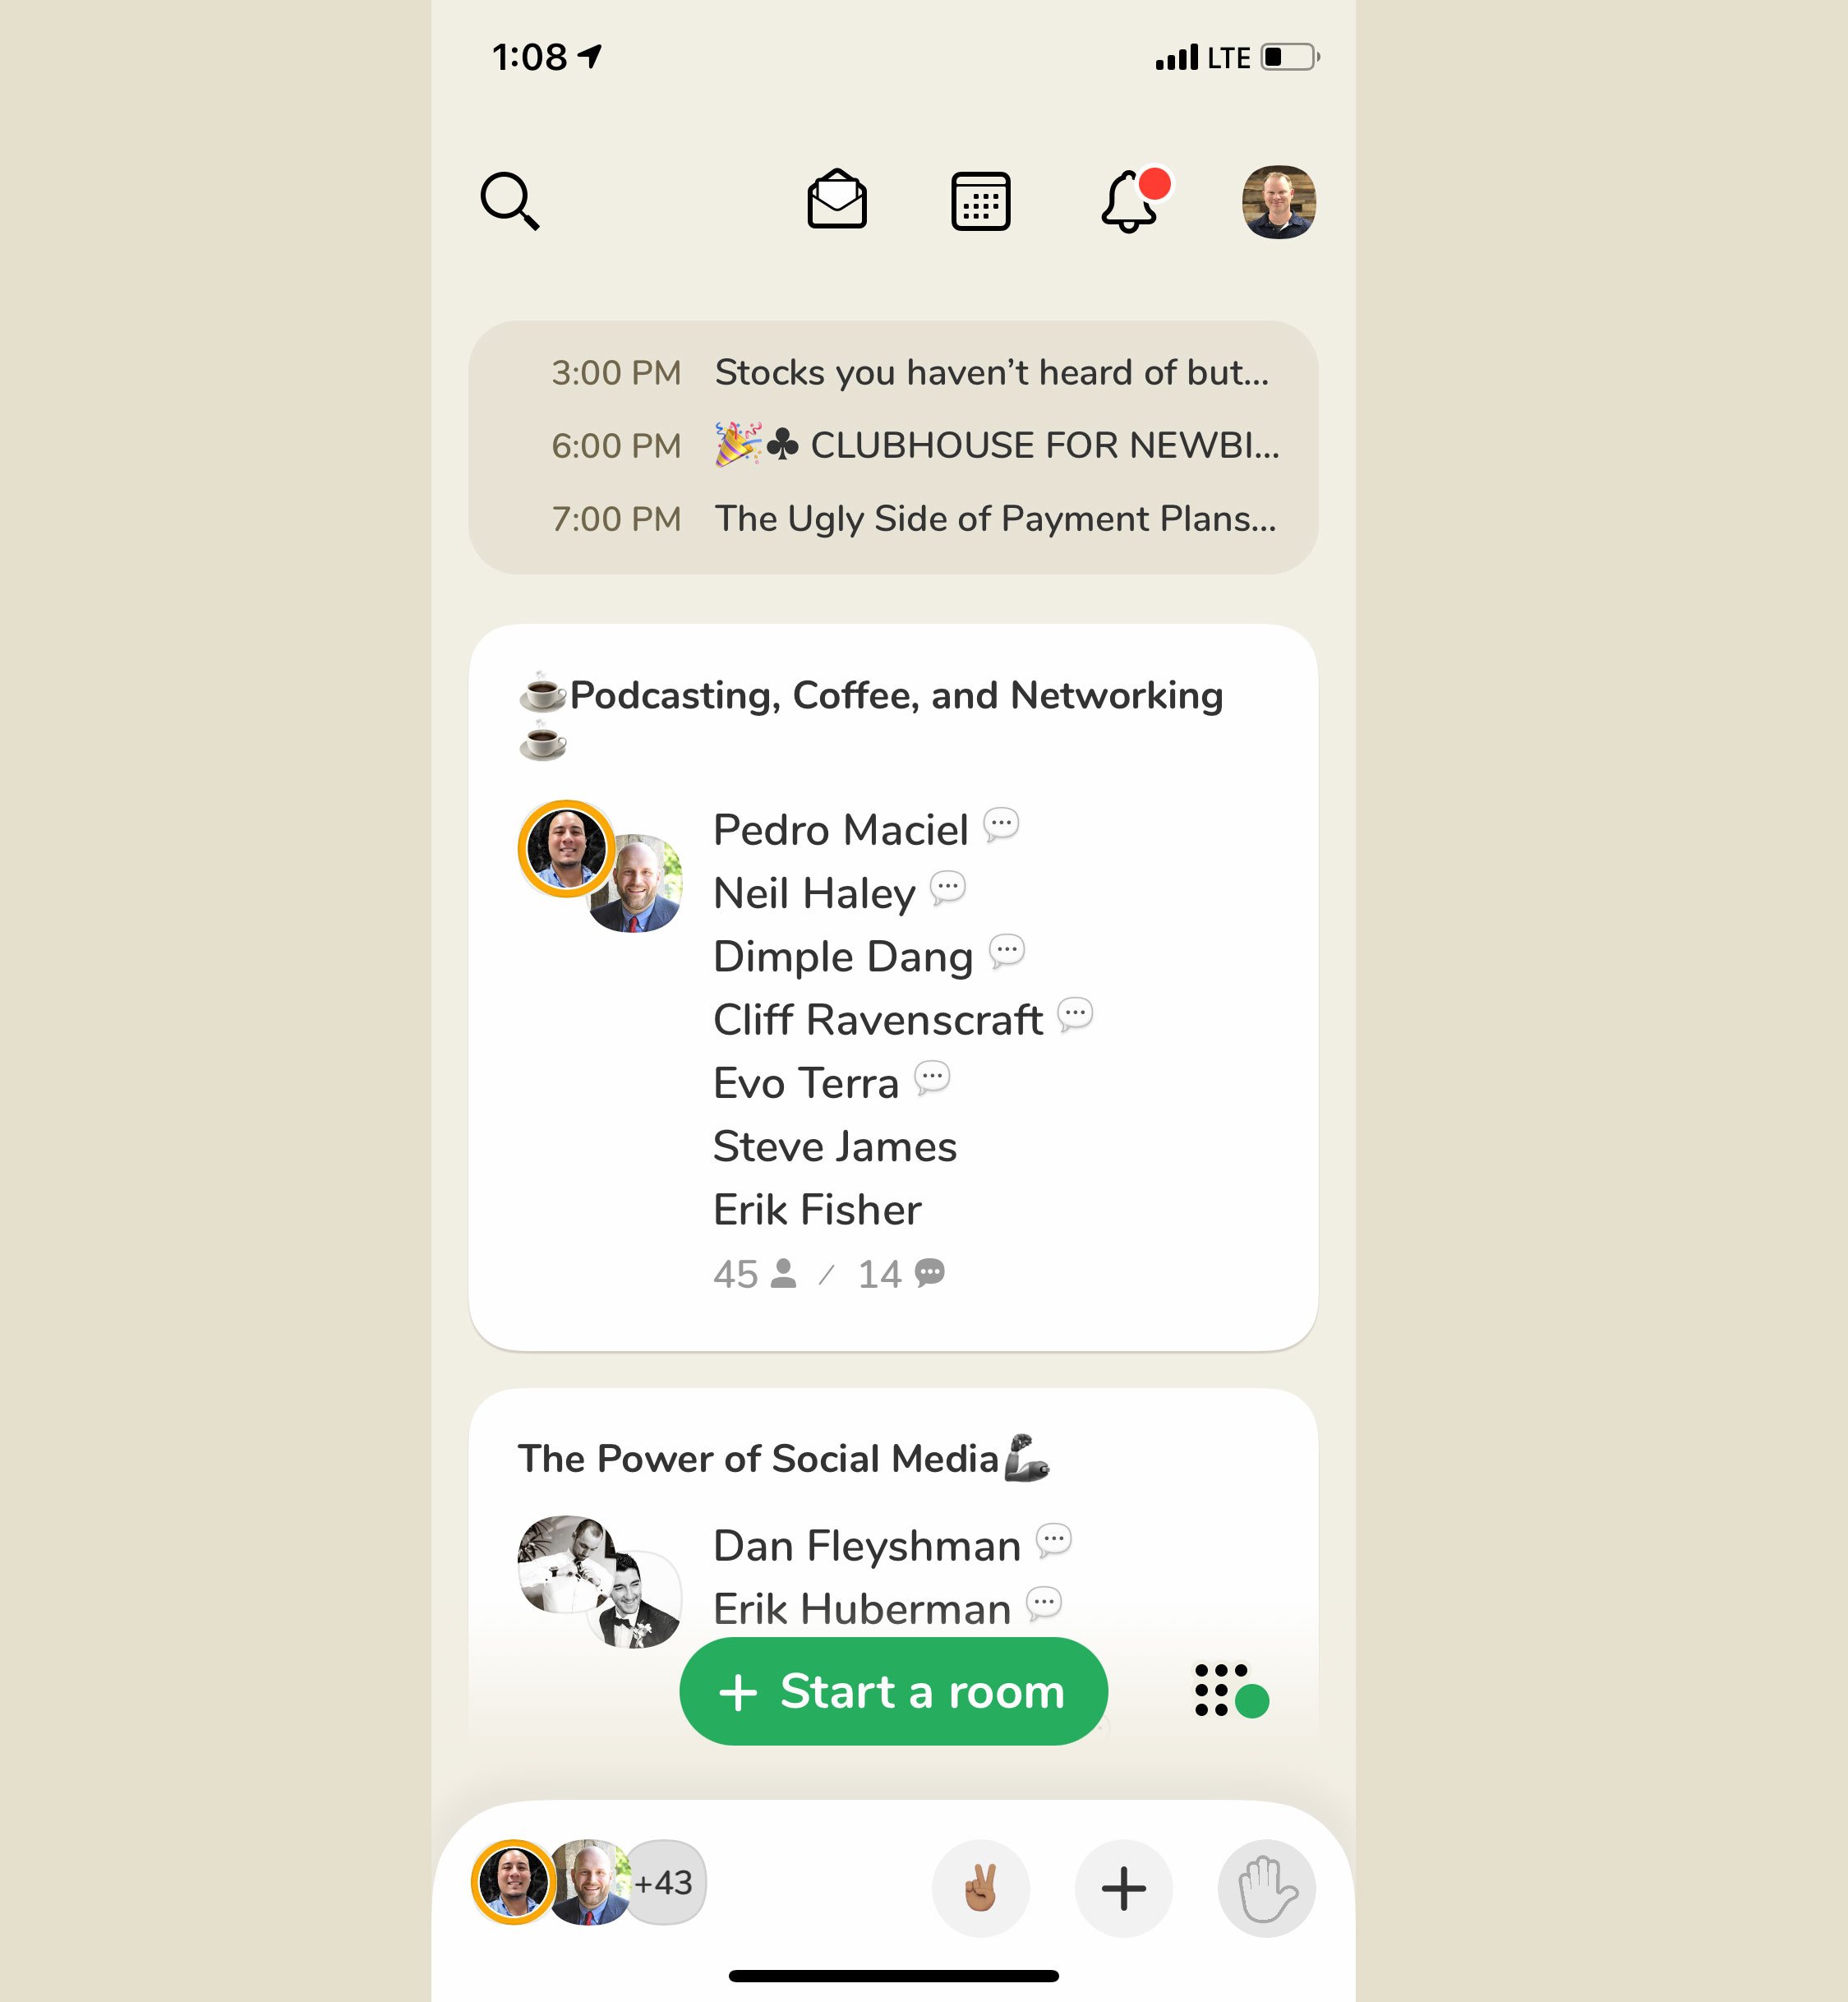Tap the peace sign leave-quietly button

pyautogui.click(x=980, y=1888)
